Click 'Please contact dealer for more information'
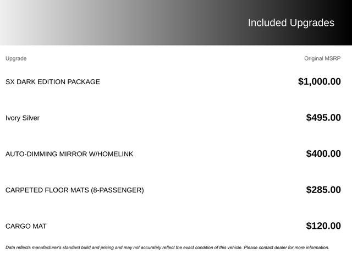352x264 pixels. (x=287, y=248)
